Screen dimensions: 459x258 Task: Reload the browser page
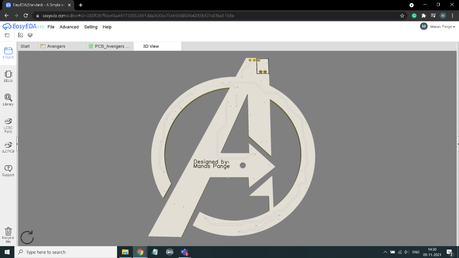coord(26,16)
